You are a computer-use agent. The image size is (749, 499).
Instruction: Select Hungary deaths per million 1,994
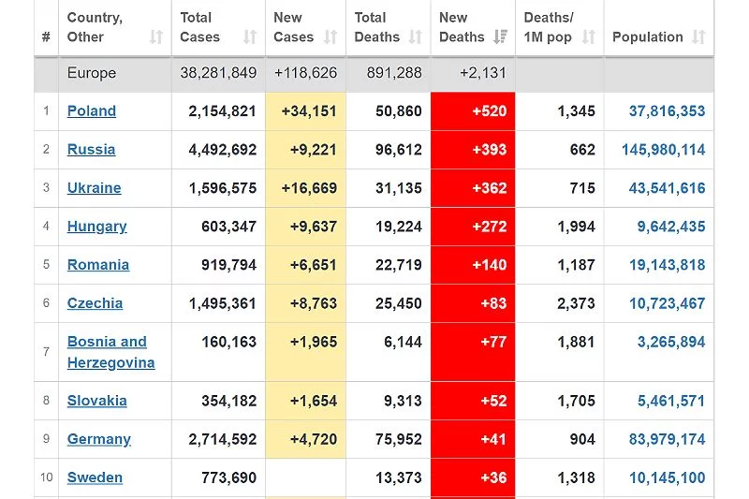coord(576,227)
